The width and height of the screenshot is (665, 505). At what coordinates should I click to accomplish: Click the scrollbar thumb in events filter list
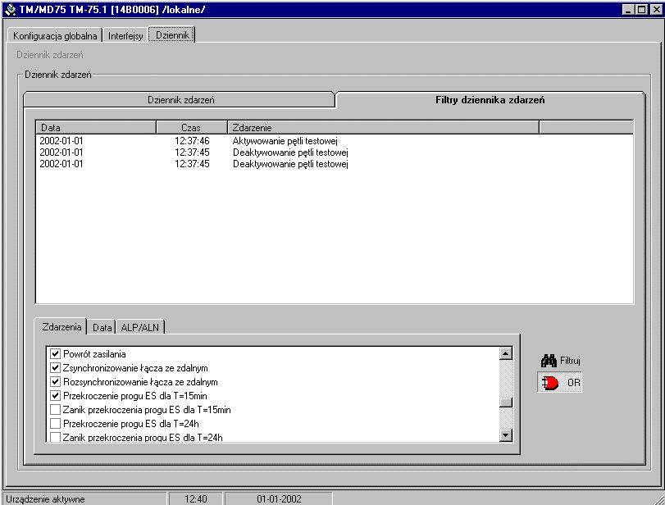coord(506,403)
